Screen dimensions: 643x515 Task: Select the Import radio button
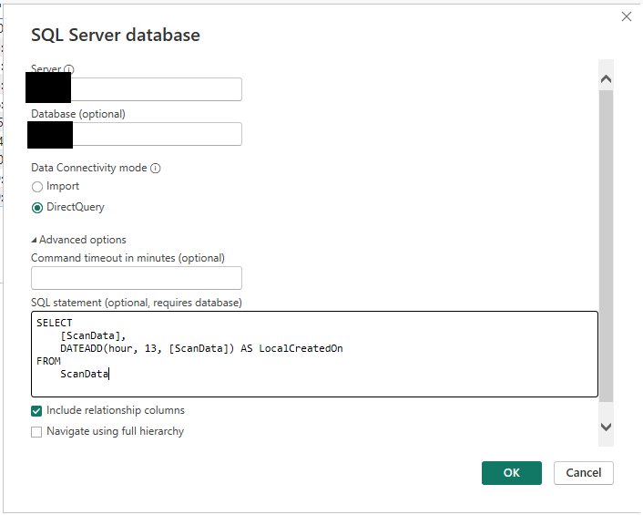pos(37,187)
